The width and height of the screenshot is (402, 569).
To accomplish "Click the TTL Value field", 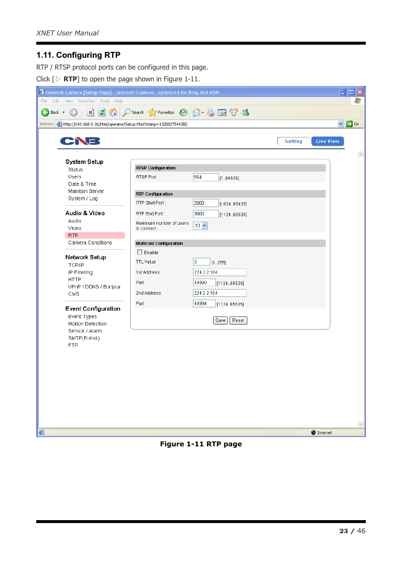I will tap(201, 262).
